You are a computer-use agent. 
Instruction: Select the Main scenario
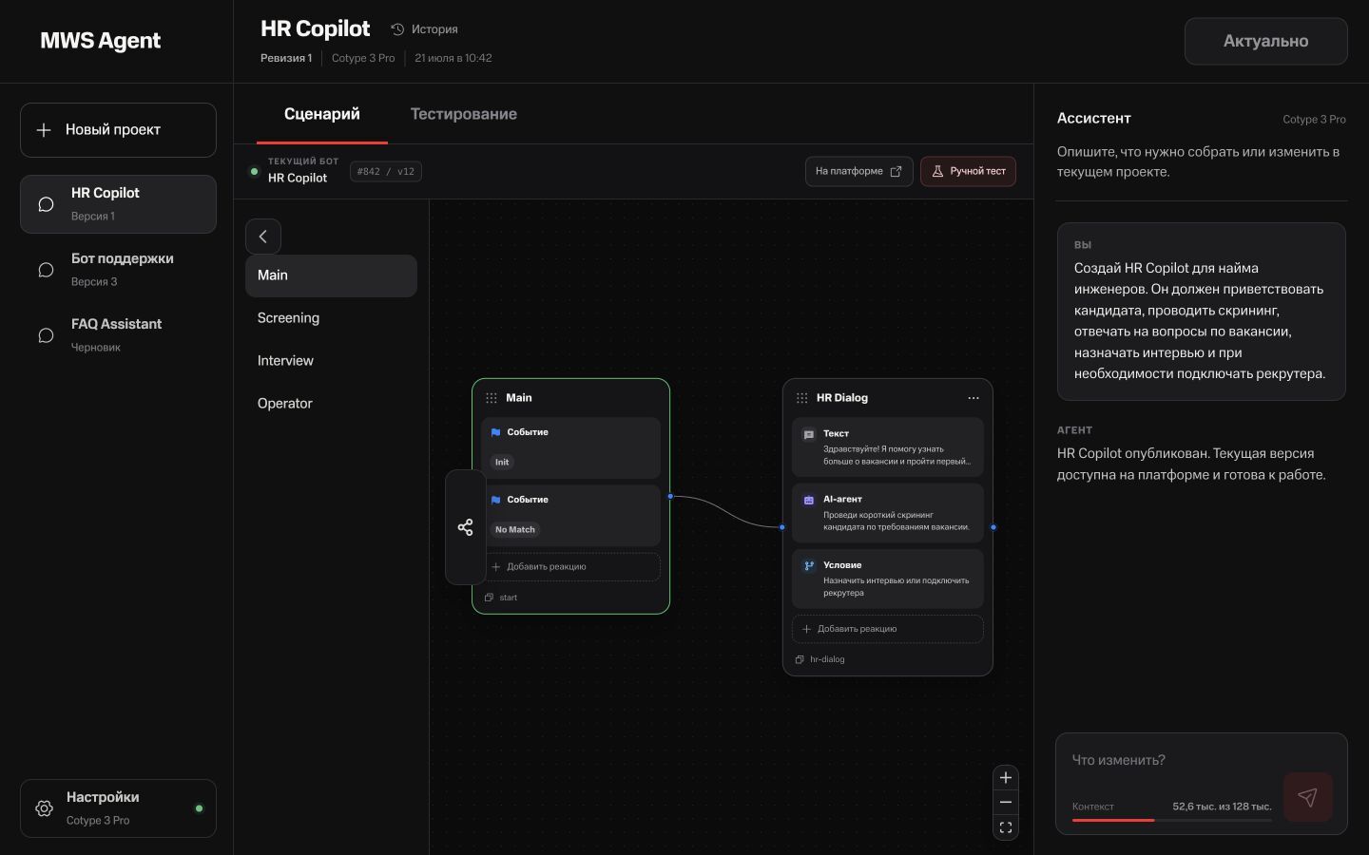(x=331, y=275)
